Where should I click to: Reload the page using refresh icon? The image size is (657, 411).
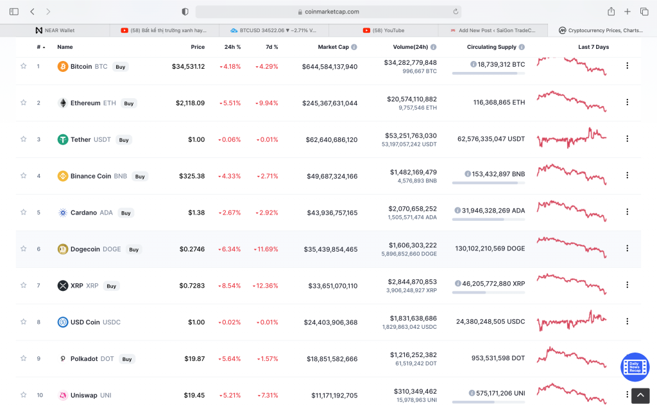tap(456, 12)
